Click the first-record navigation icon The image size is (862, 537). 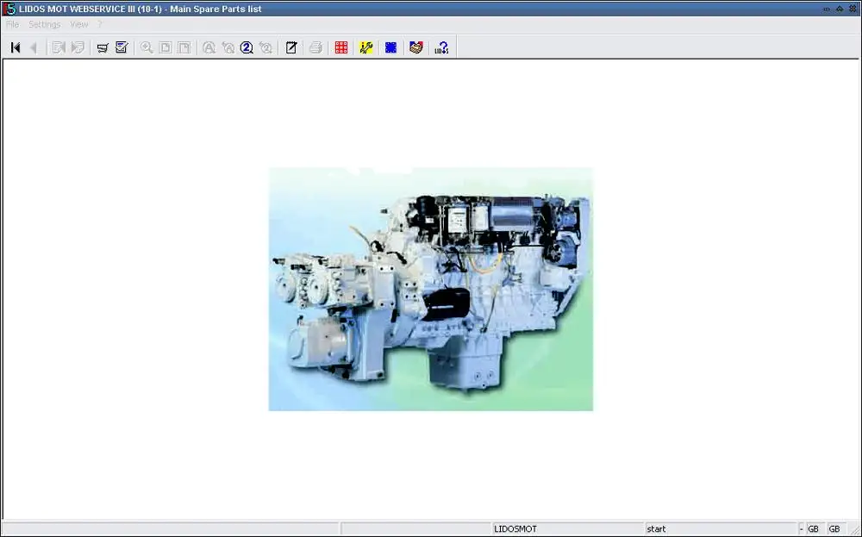pos(14,47)
